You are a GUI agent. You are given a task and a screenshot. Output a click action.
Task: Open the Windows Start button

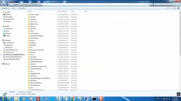tap(3, 99)
